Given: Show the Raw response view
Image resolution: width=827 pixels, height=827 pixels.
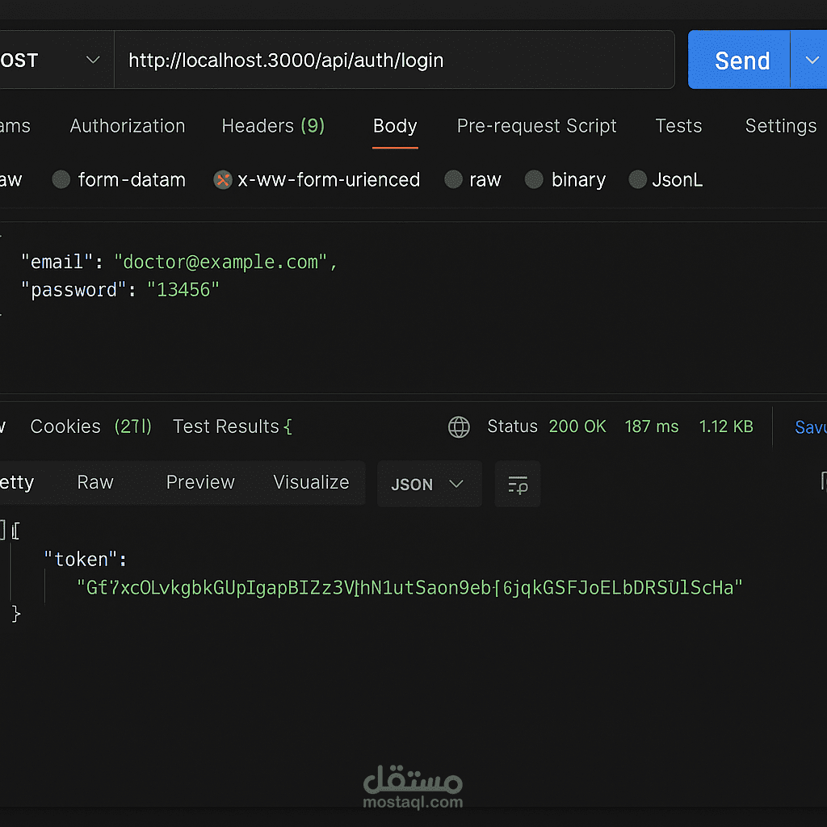Looking at the screenshot, I should [95, 482].
